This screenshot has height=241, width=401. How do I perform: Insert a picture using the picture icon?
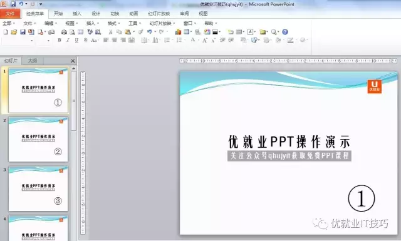207,32
